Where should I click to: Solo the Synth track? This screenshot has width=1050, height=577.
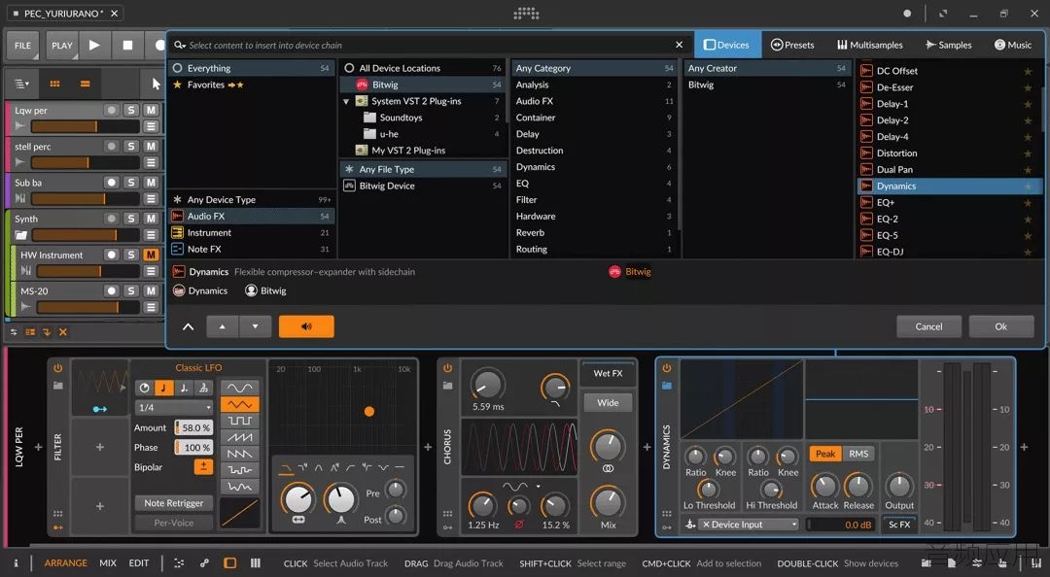coord(131,219)
